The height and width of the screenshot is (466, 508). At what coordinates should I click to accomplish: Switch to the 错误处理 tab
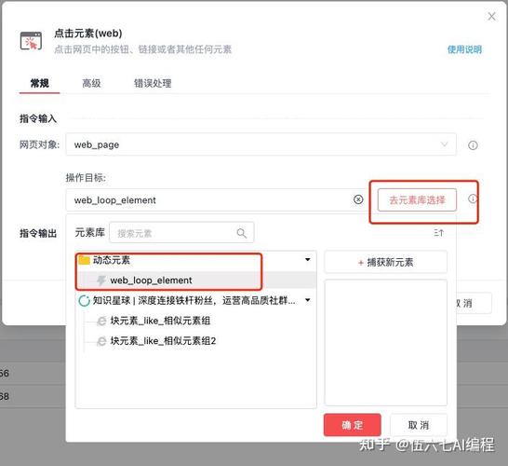pos(153,83)
